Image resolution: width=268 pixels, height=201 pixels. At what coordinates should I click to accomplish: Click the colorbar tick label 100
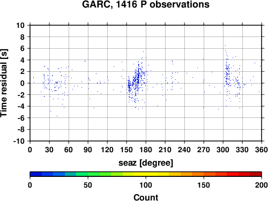pos(146,185)
